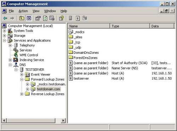Select Indexing Service in the tree
This screenshot has height=131, width=177.
(32, 60)
